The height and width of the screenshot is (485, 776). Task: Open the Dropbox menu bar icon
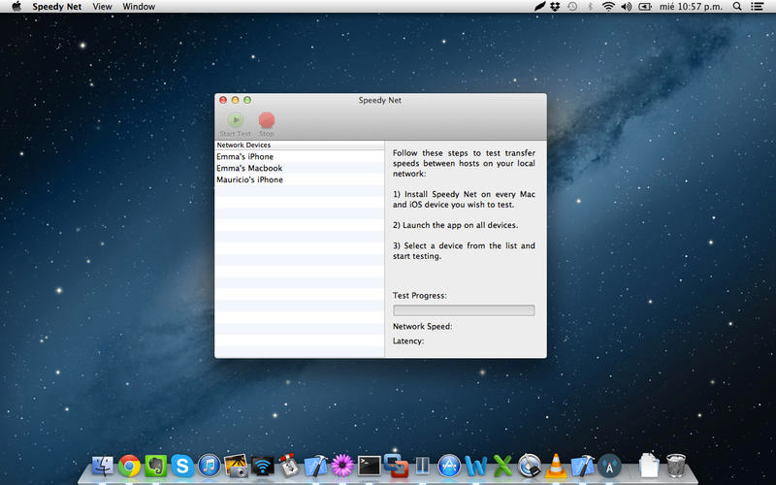[x=555, y=7]
